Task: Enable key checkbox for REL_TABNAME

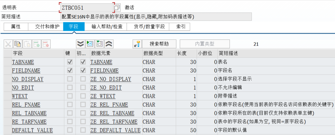Action: (x=70, y=113)
